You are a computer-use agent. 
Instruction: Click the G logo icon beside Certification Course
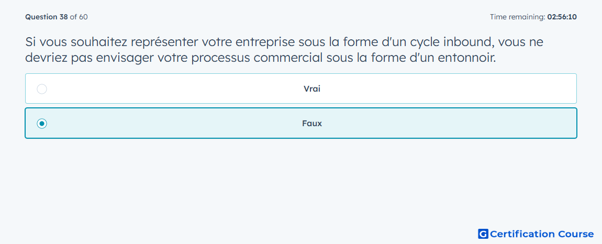pyautogui.click(x=483, y=234)
